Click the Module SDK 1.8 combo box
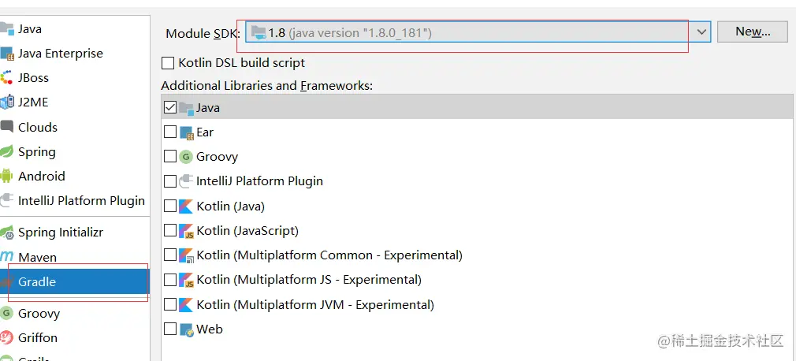Screen dimensions: 796x361 pyautogui.click(x=478, y=32)
